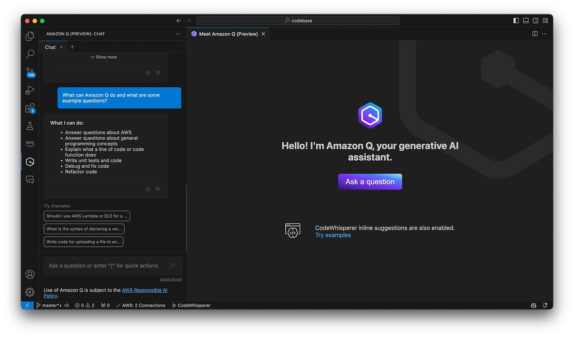Open AWS: 2 Connections status item
The height and width of the screenshot is (337, 574).
(141, 305)
